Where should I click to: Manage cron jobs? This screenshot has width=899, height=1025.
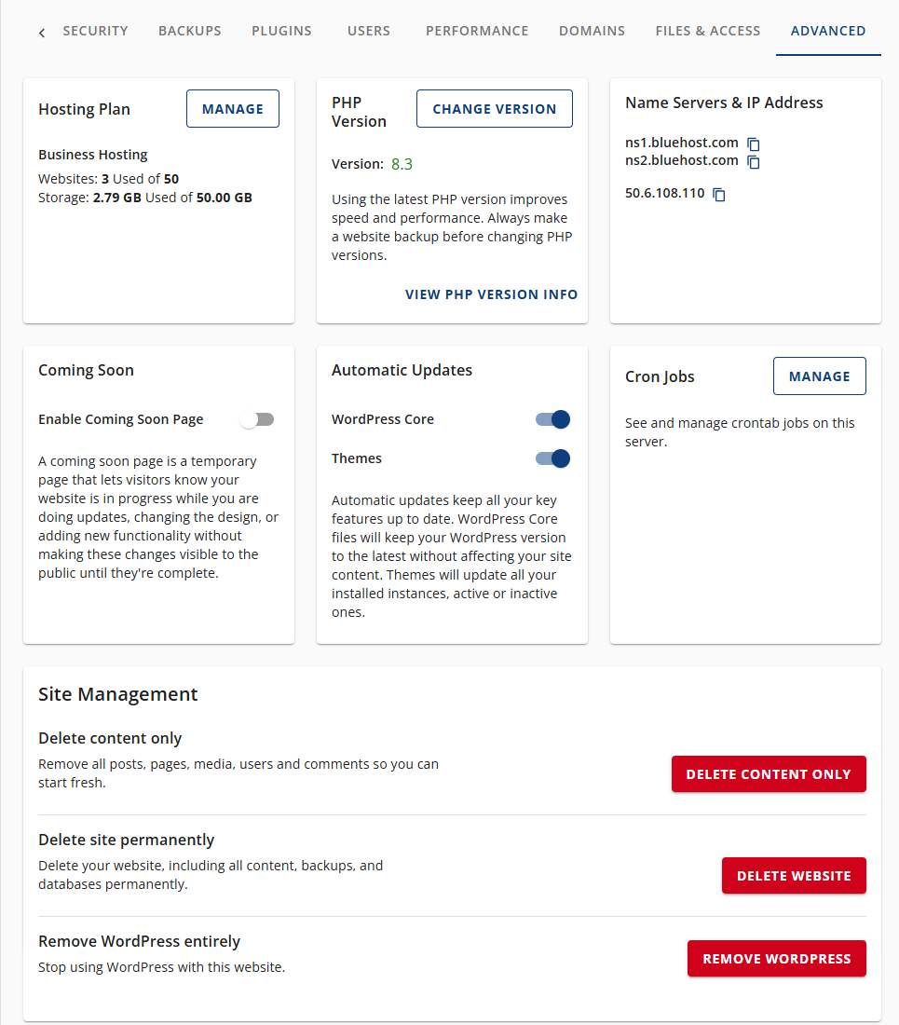click(x=819, y=376)
